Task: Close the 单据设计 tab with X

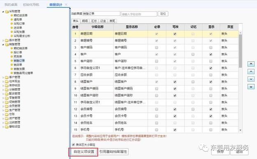Action: pyautogui.click(x=66, y=5)
